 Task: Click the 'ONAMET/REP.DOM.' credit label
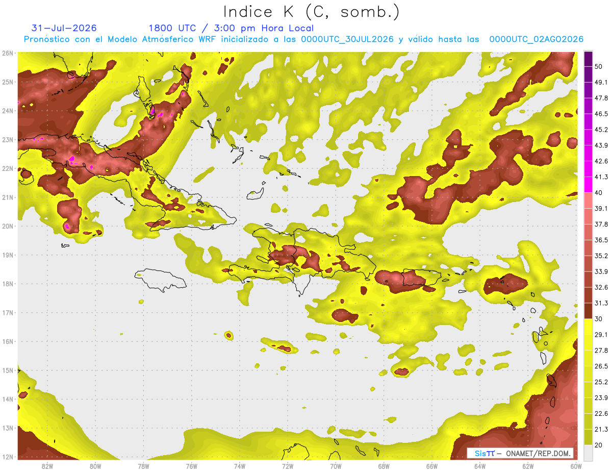(539, 453)
